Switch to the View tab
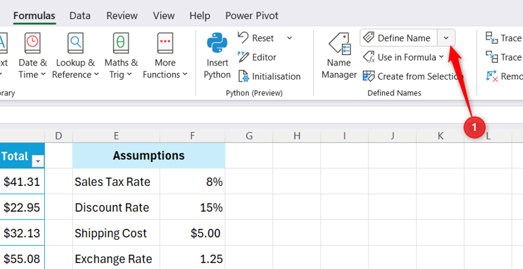The image size is (523, 269). click(163, 16)
